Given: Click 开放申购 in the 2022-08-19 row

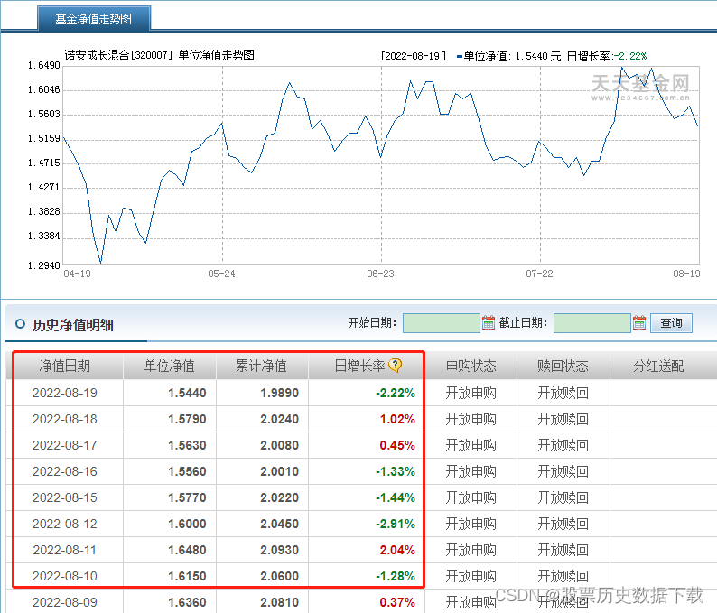Looking at the screenshot, I should point(471,393).
